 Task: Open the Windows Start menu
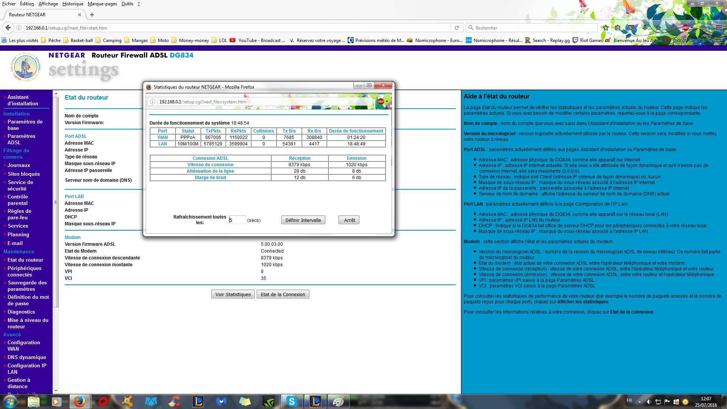click(10, 401)
